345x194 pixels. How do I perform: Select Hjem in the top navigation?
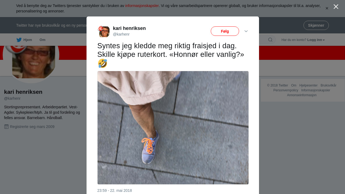pos(28,40)
